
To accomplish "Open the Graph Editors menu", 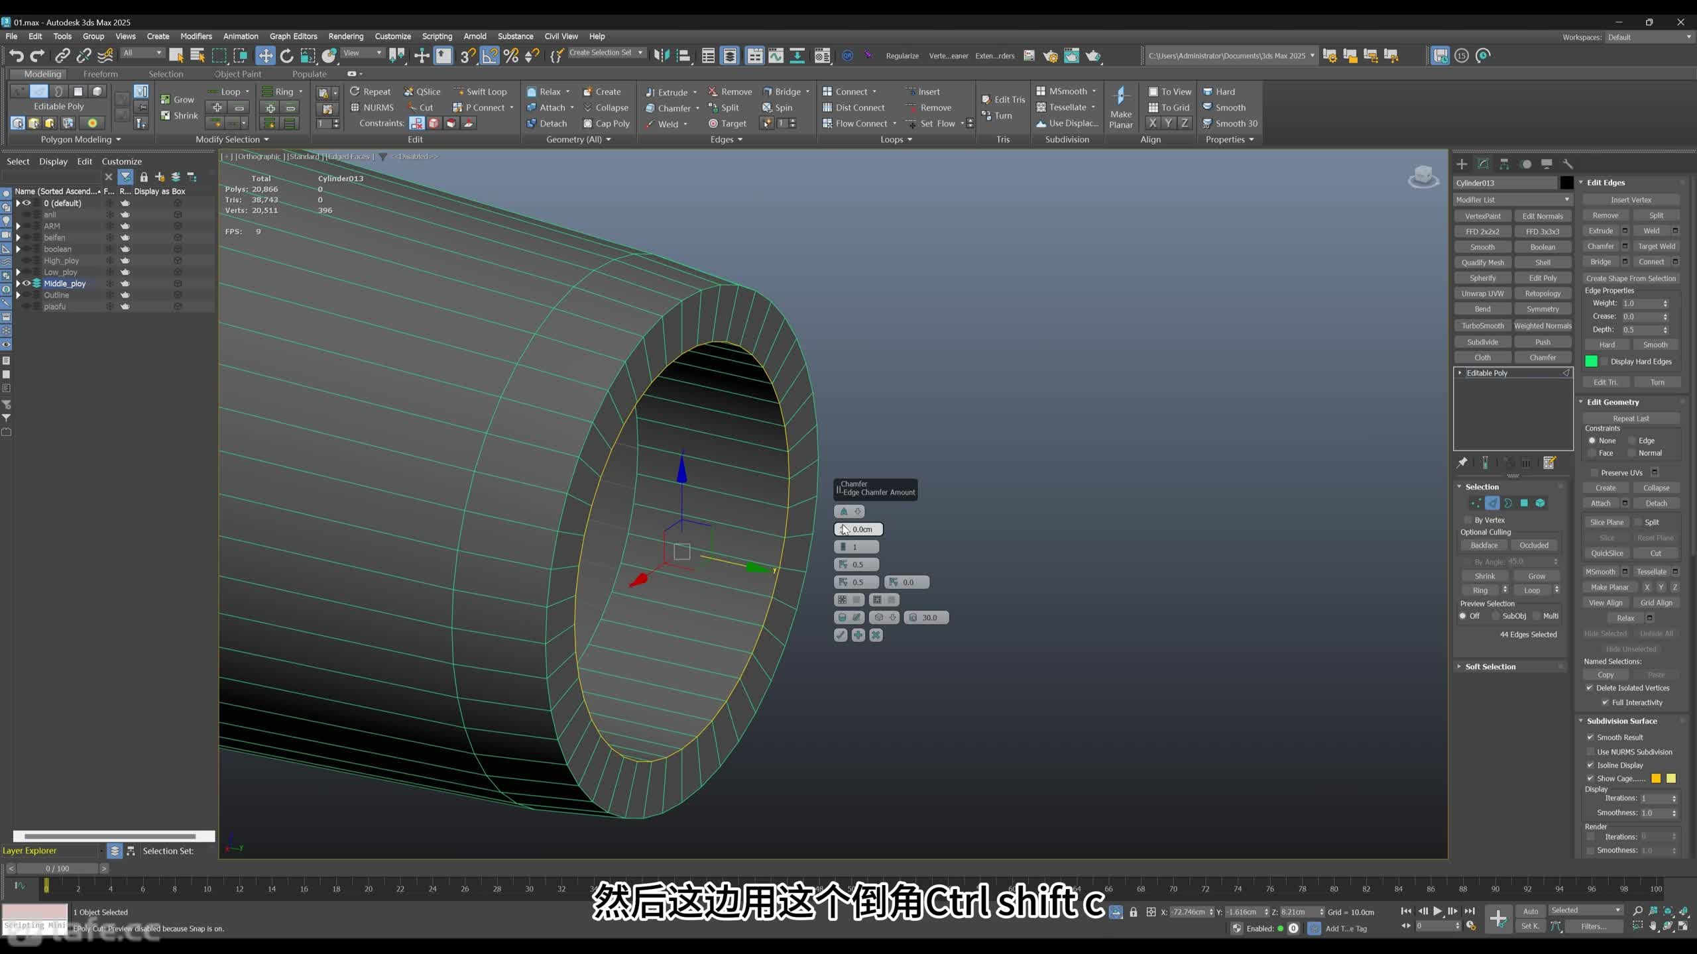I will (293, 36).
